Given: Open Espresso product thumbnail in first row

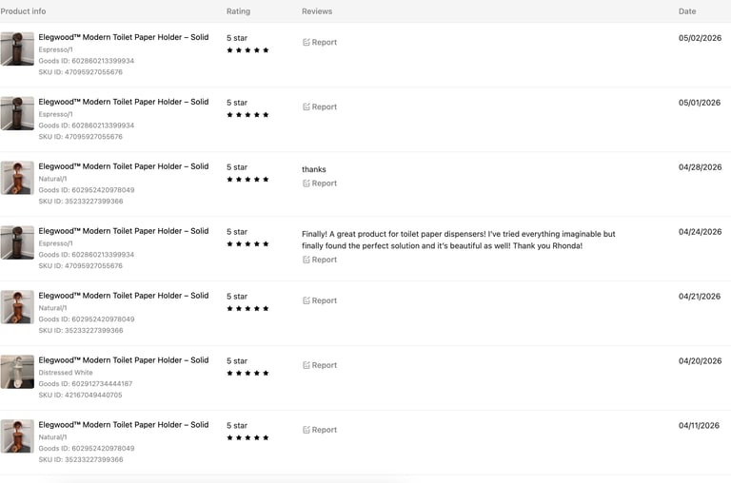Looking at the screenshot, I should (17, 48).
